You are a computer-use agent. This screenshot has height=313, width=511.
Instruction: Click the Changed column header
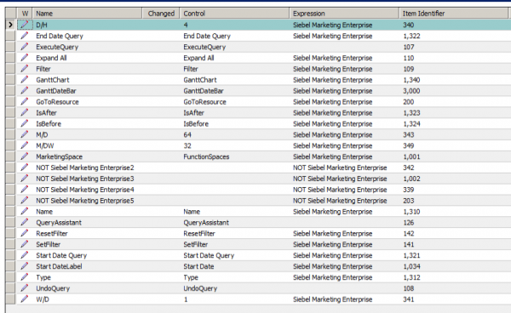(161, 14)
